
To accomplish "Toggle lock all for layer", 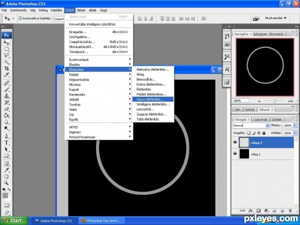I will coord(264,133).
